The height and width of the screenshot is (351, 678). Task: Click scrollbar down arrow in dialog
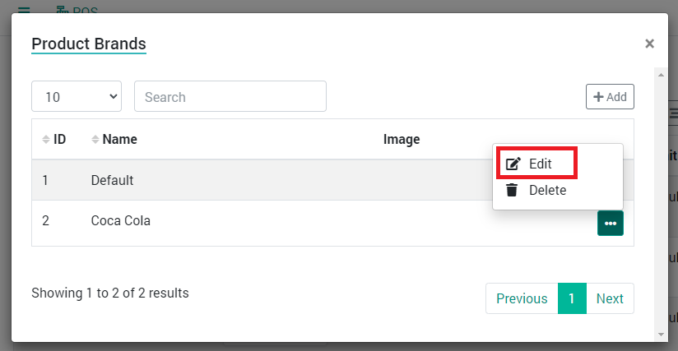tap(661, 335)
